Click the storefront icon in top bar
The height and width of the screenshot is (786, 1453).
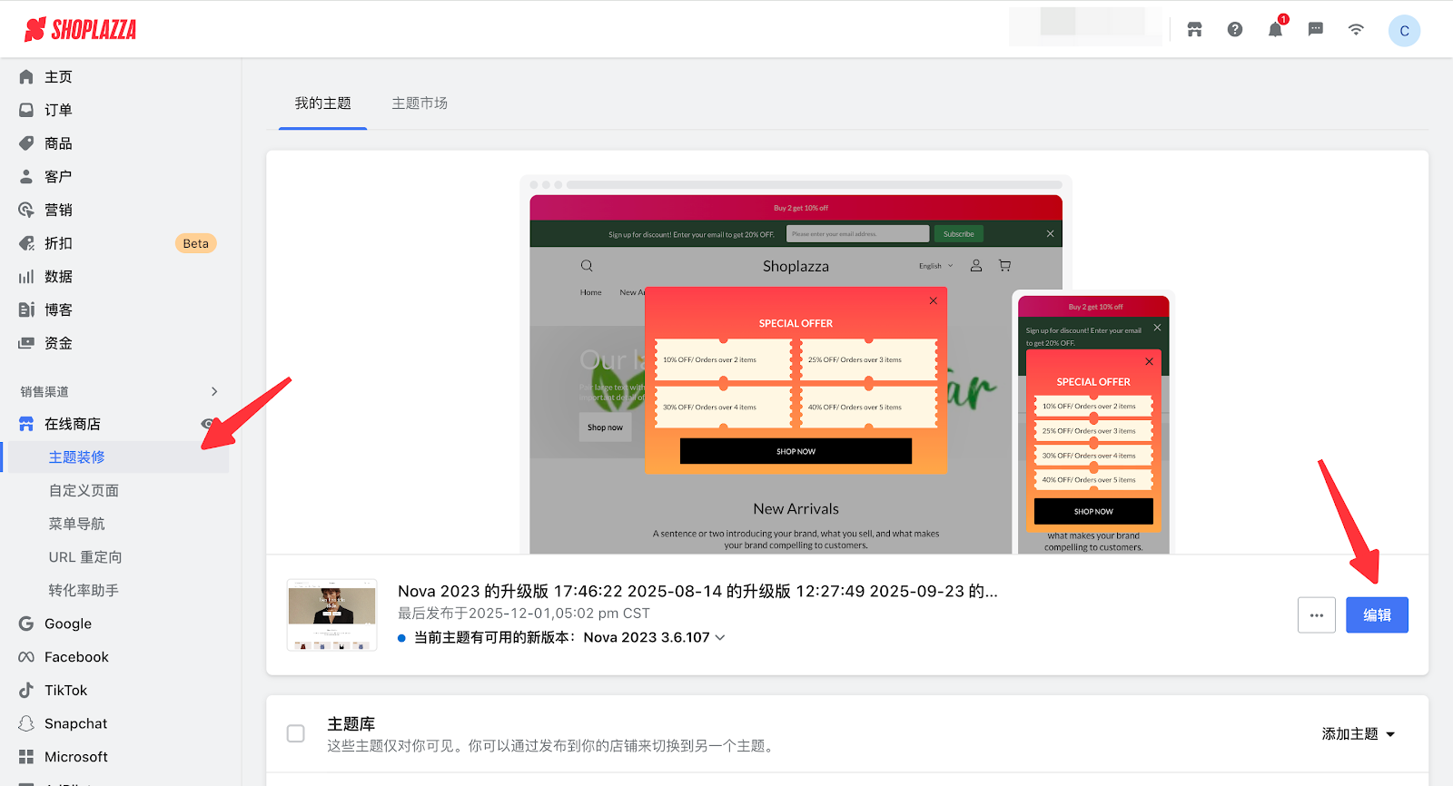(x=1194, y=30)
